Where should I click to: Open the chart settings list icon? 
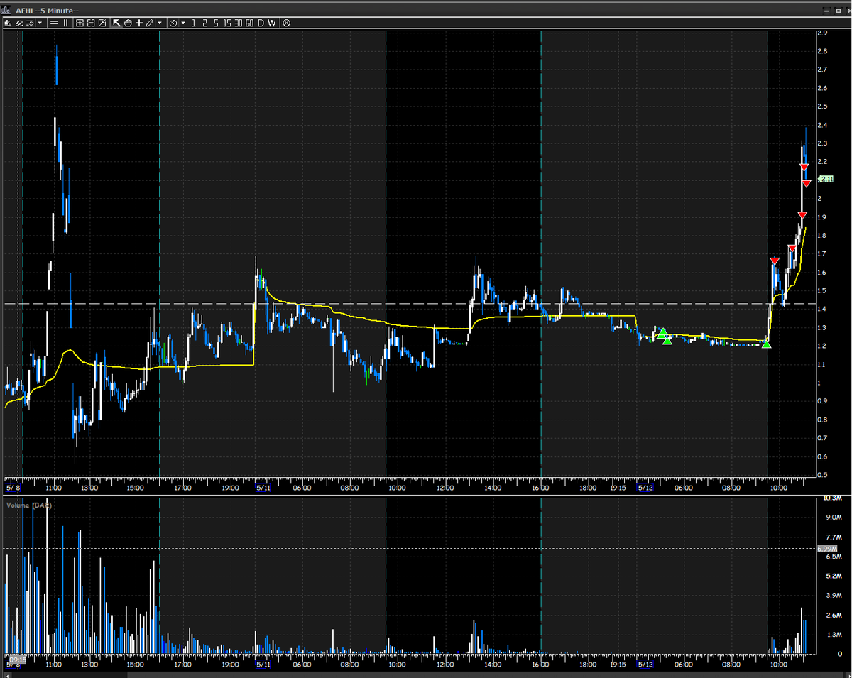[30, 23]
